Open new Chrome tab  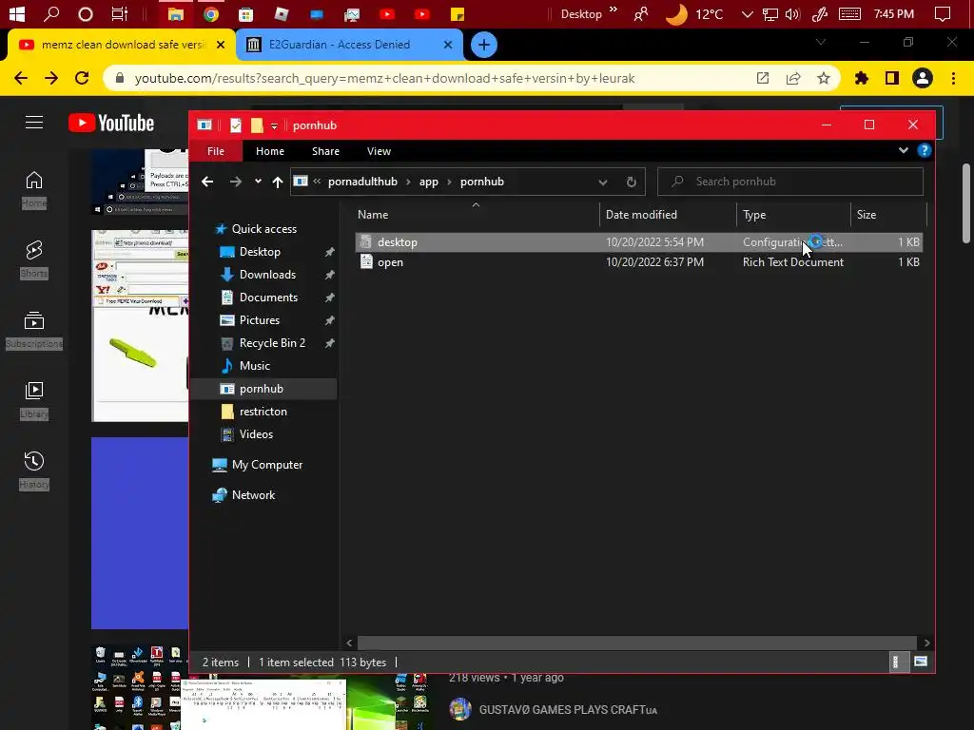[x=484, y=45]
